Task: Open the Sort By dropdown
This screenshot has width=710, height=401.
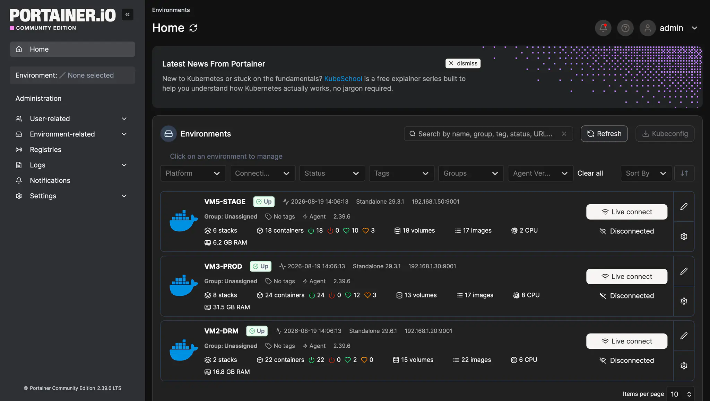Action: click(x=646, y=173)
